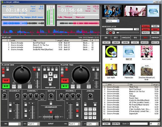Enable the Shuffle button

[x=155, y=26]
